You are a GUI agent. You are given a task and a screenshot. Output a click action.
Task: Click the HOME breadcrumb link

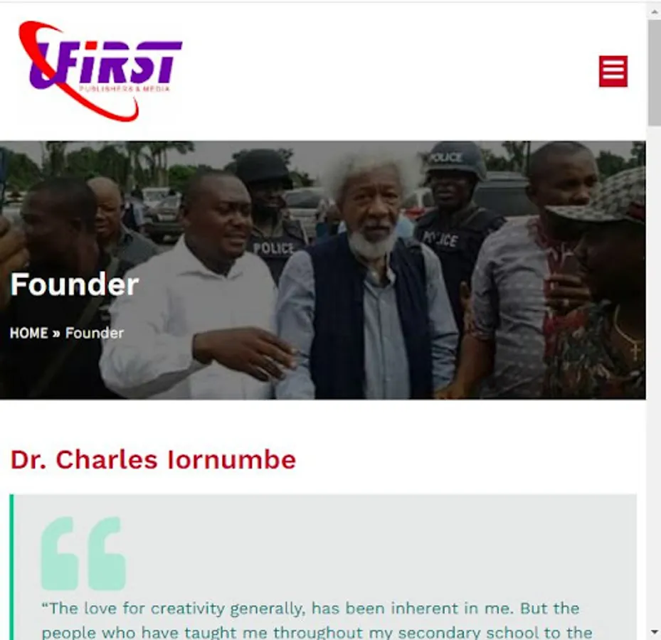(28, 334)
